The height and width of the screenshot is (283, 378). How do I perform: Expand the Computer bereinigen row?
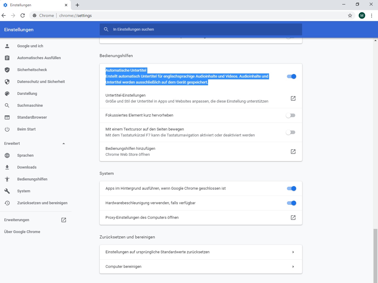coord(293,267)
